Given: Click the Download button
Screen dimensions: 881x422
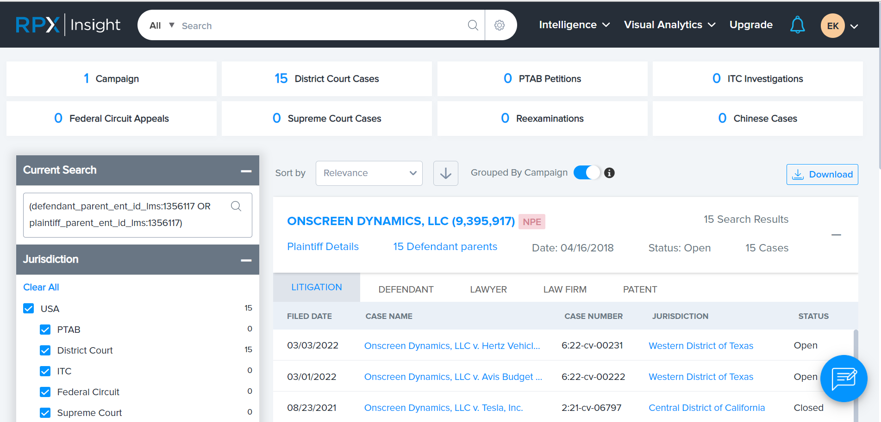Looking at the screenshot, I should 822,174.
